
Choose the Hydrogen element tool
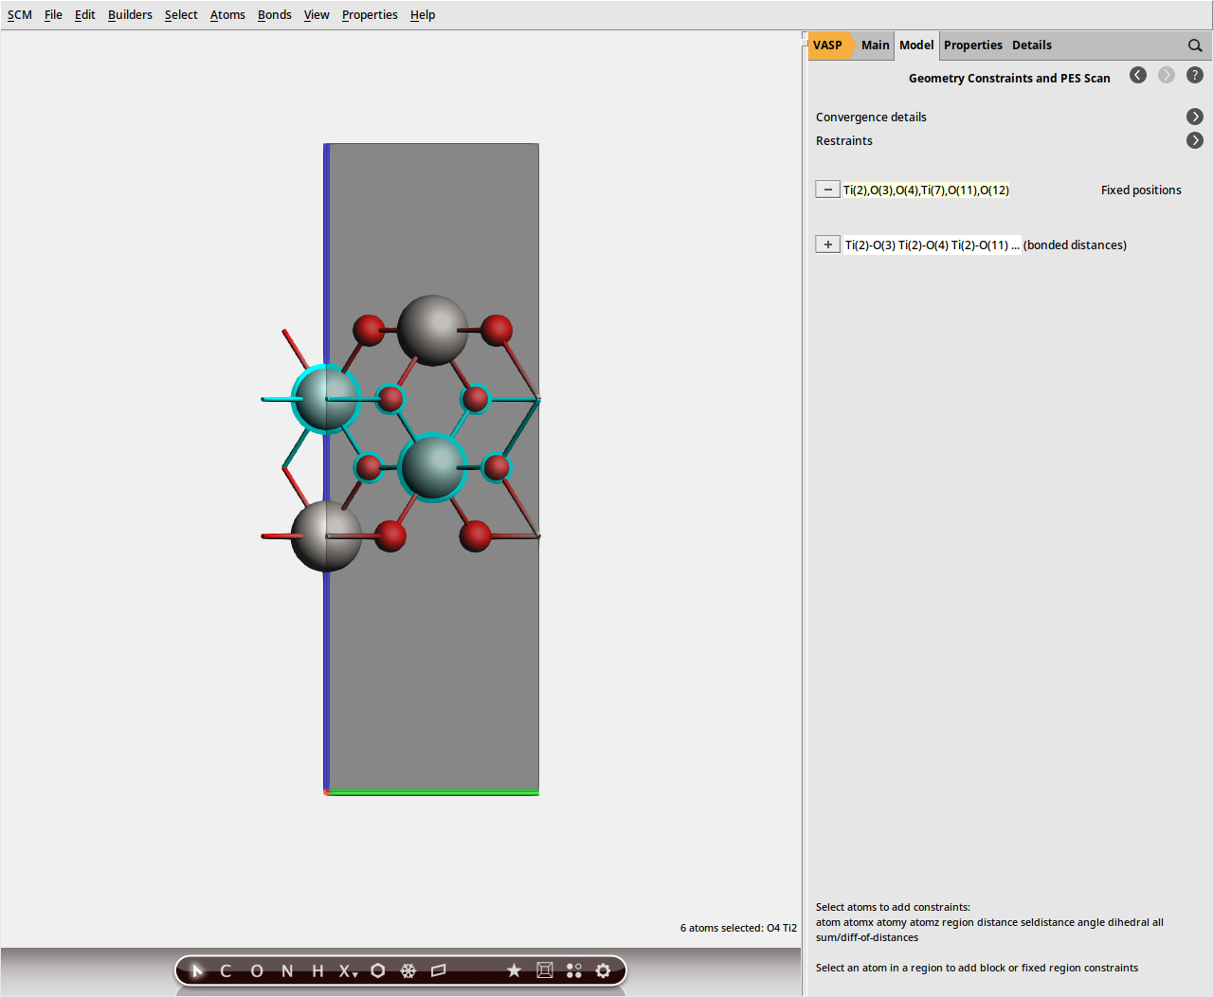coord(317,970)
